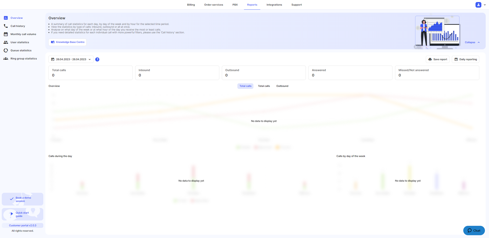
Task: Go to Queue statistics page
Action: click(x=21, y=51)
